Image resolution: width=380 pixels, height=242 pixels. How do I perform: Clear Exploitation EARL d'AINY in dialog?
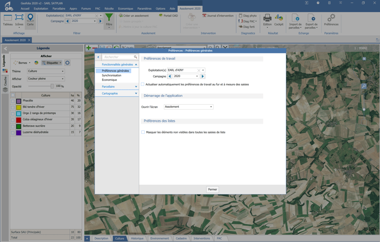click(x=199, y=70)
